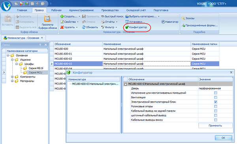Close the Папки panel
The height and width of the screenshot is (144, 237).
46,45
